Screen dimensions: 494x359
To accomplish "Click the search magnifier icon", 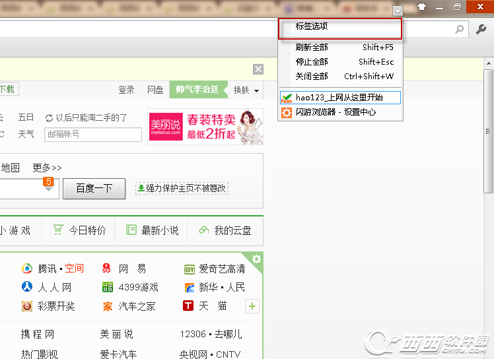I will click(x=460, y=29).
